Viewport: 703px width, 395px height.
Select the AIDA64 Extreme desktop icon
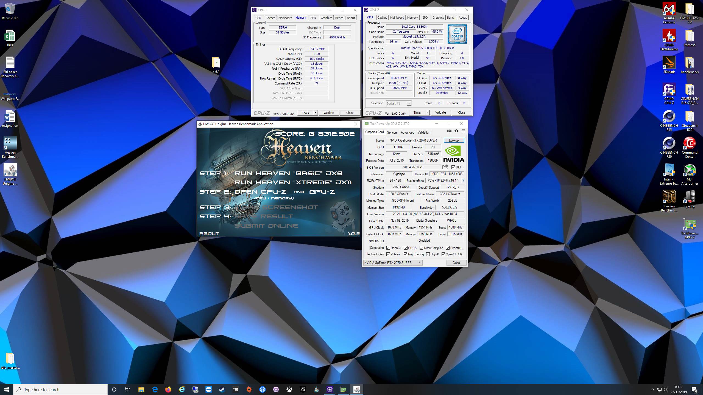point(669,13)
